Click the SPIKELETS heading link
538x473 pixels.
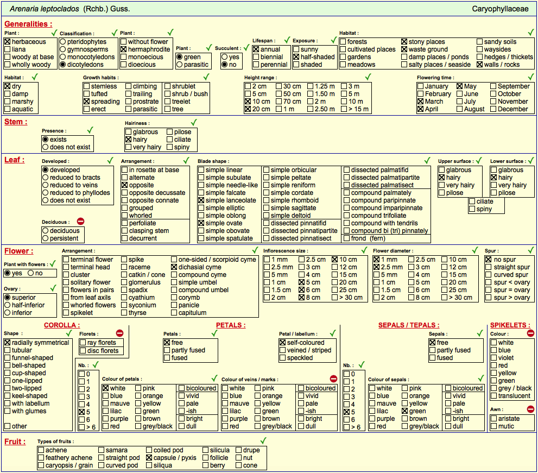[x=510, y=325]
